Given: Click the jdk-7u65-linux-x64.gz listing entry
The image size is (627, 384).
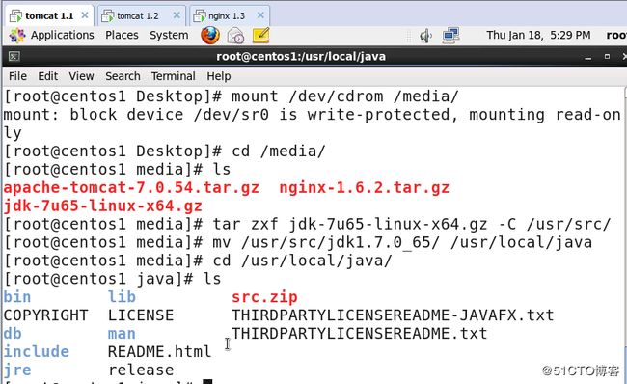Looking at the screenshot, I should tap(103, 206).
